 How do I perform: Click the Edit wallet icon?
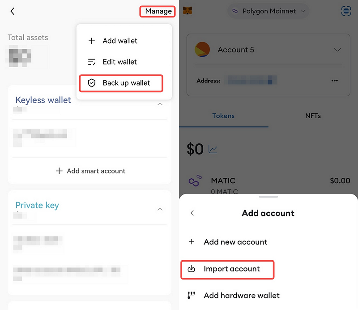92,62
